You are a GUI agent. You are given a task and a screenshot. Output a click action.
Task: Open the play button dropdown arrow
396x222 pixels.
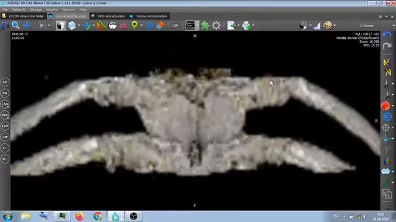(x=49, y=25)
